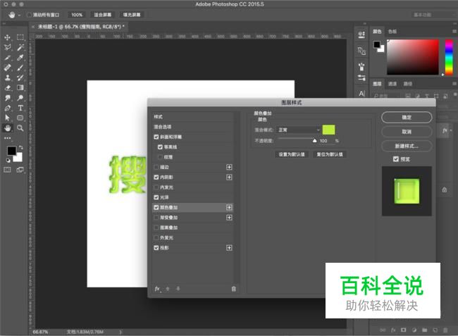Click the swap foreground/background colors arrow
The image size is (458, 336).
tap(20, 147)
